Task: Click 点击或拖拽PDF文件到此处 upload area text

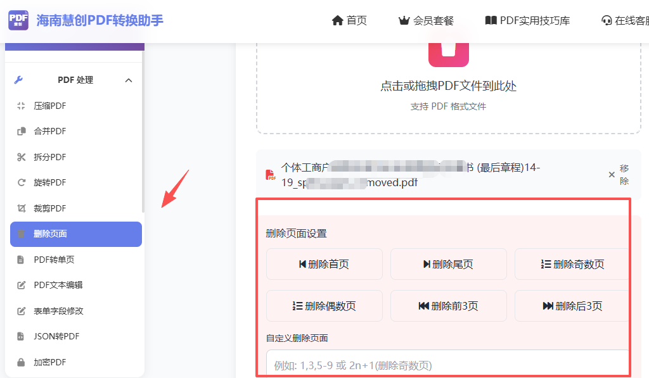Action: 448,86
